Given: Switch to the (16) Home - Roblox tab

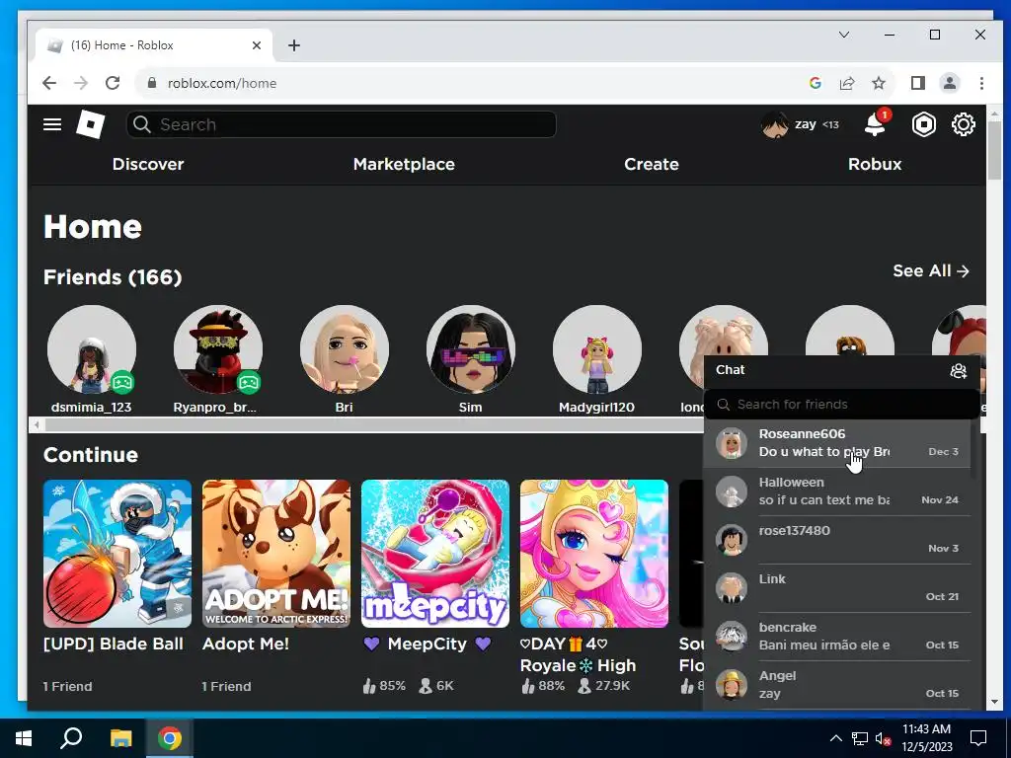Looking at the screenshot, I should [155, 45].
